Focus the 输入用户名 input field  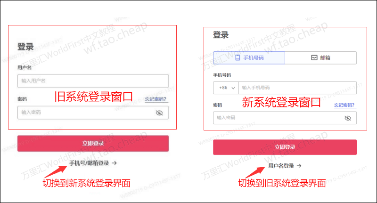pyautogui.click(x=93, y=81)
